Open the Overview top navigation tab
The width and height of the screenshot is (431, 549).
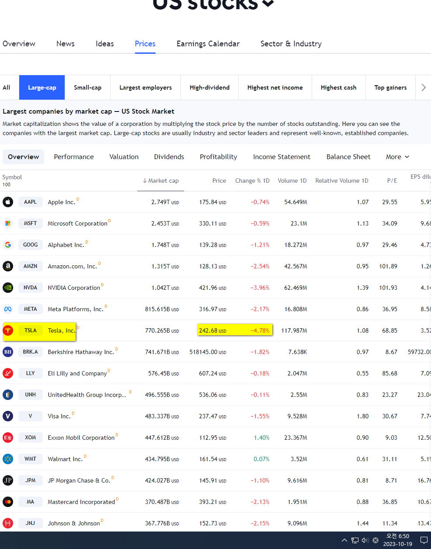click(19, 44)
